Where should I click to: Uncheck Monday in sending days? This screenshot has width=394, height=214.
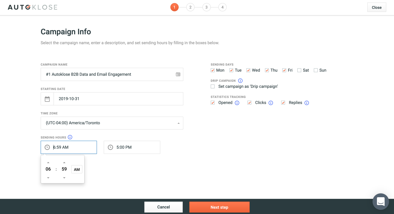[x=213, y=70]
